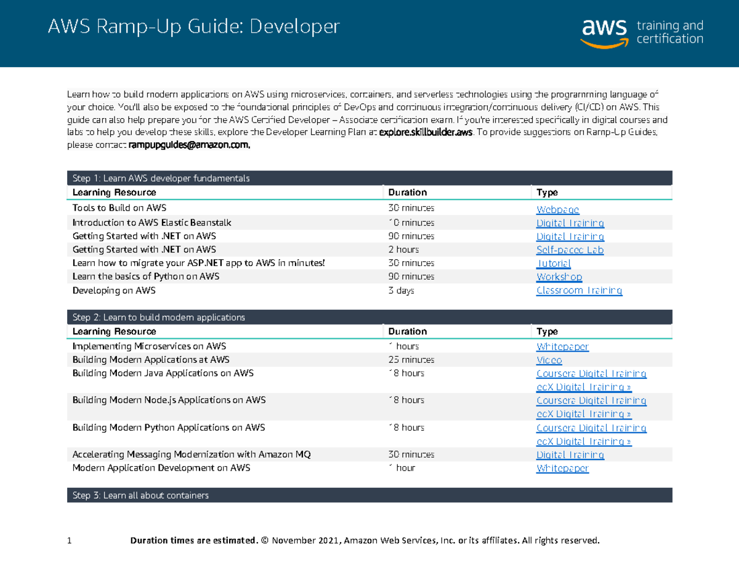Expand the edX Digital Training option for Node.js
739x571 pixels.
(x=583, y=413)
